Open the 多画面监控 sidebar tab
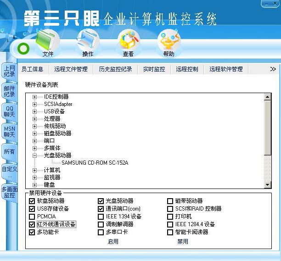Image resolution: width=281 pixels, height=261 pixels. [x=9, y=192]
